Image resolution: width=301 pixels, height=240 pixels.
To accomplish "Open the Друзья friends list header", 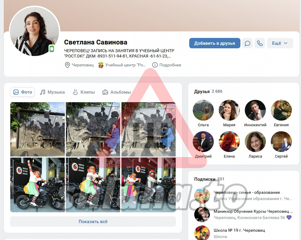I will pyautogui.click(x=202, y=91).
